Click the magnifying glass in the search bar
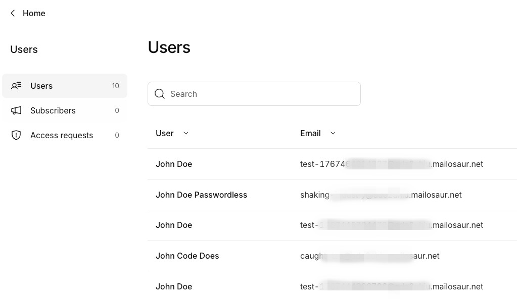 click(x=159, y=94)
